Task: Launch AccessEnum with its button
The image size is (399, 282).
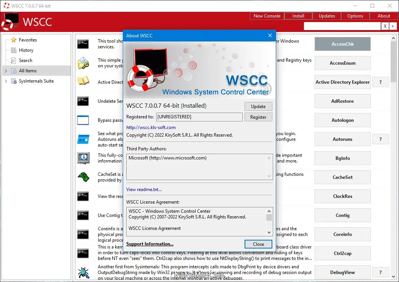Action: pyautogui.click(x=342, y=63)
